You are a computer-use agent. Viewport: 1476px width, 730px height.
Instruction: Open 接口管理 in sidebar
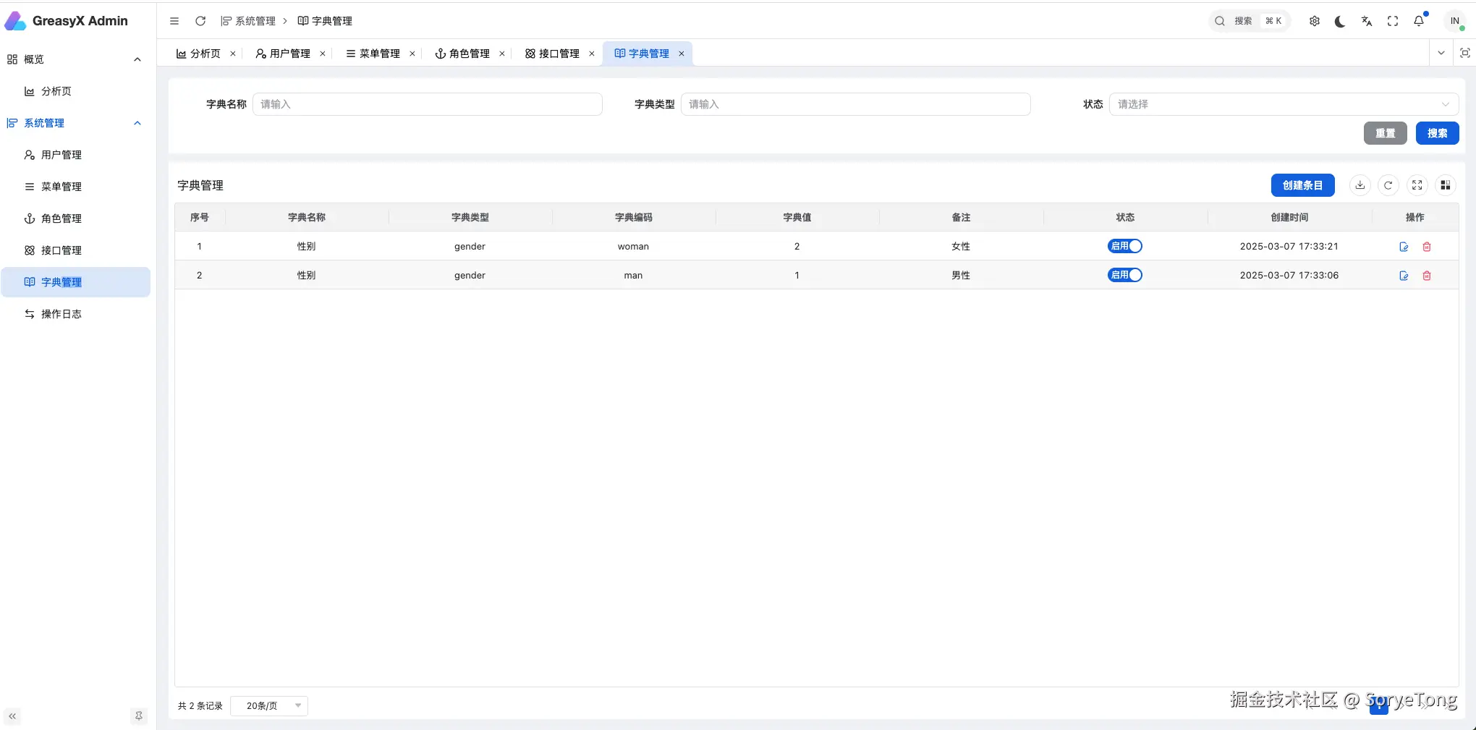75,250
